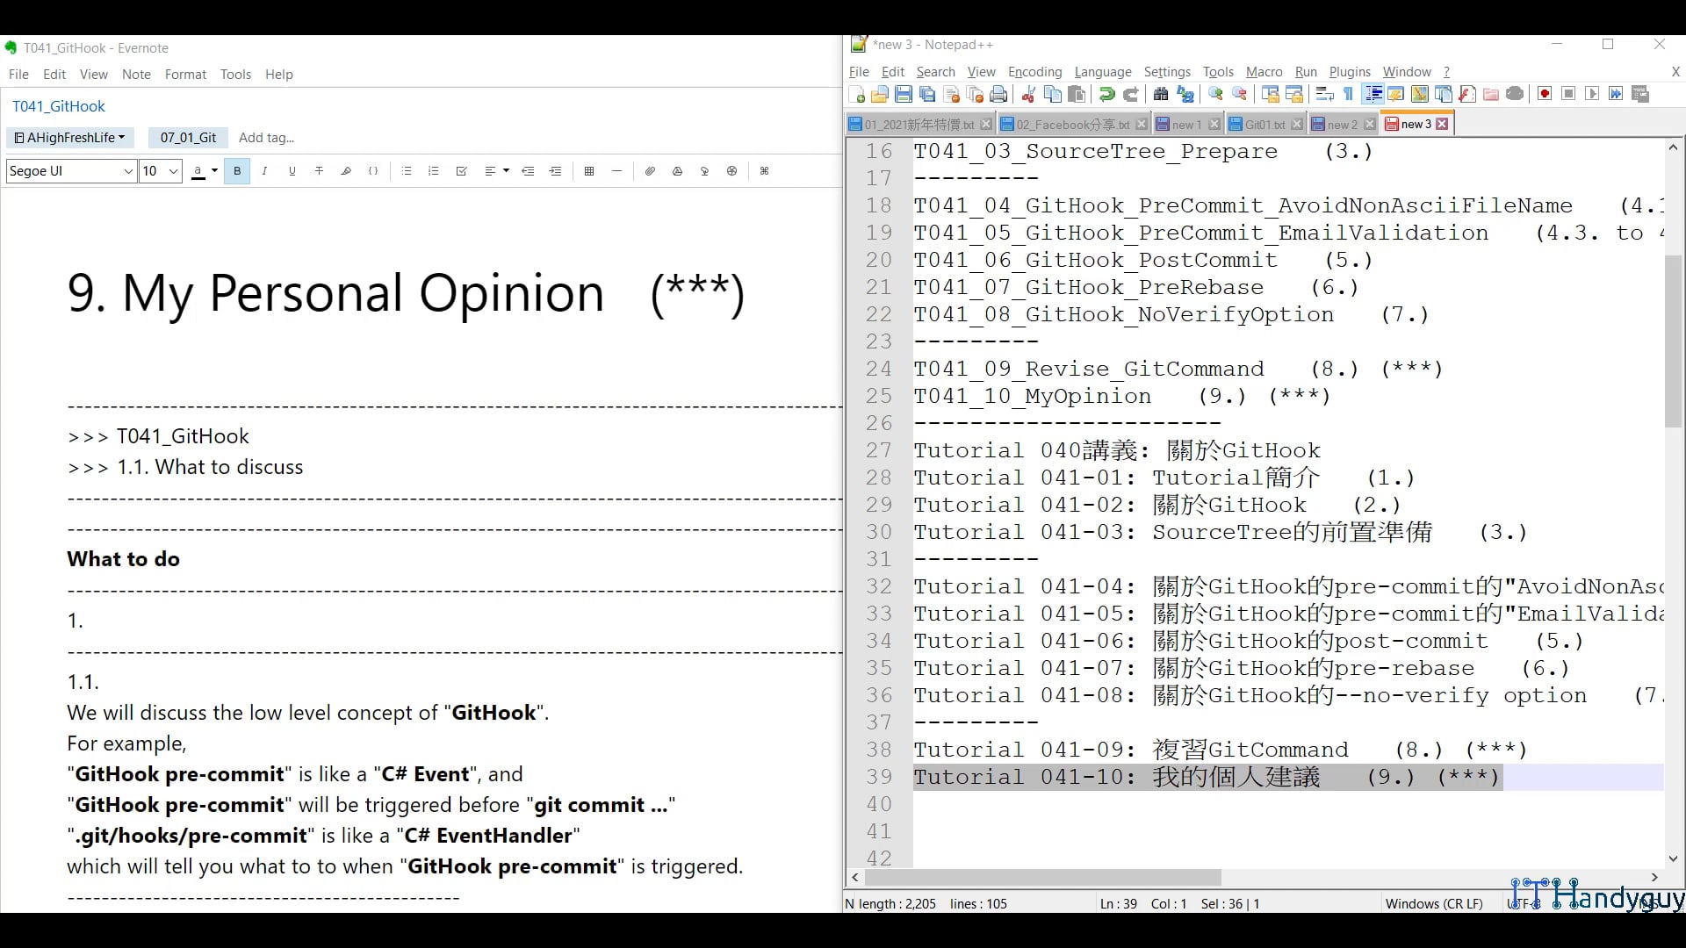1686x948 pixels.
Task: Open Find with the binoculars icon
Action: point(1160,94)
